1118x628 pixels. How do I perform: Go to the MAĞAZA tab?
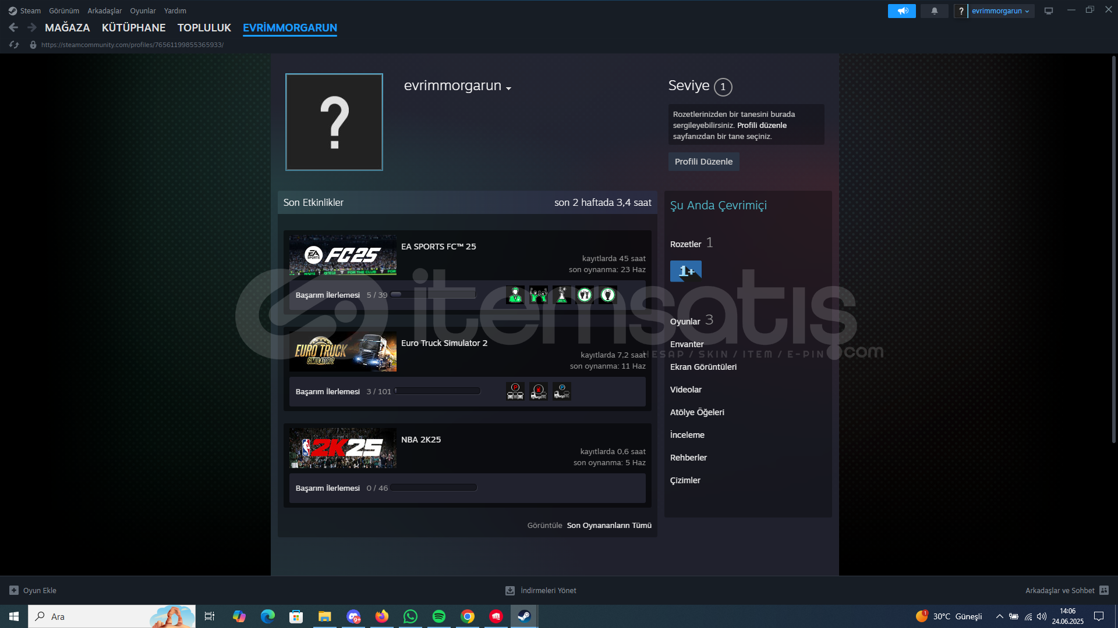click(x=68, y=27)
